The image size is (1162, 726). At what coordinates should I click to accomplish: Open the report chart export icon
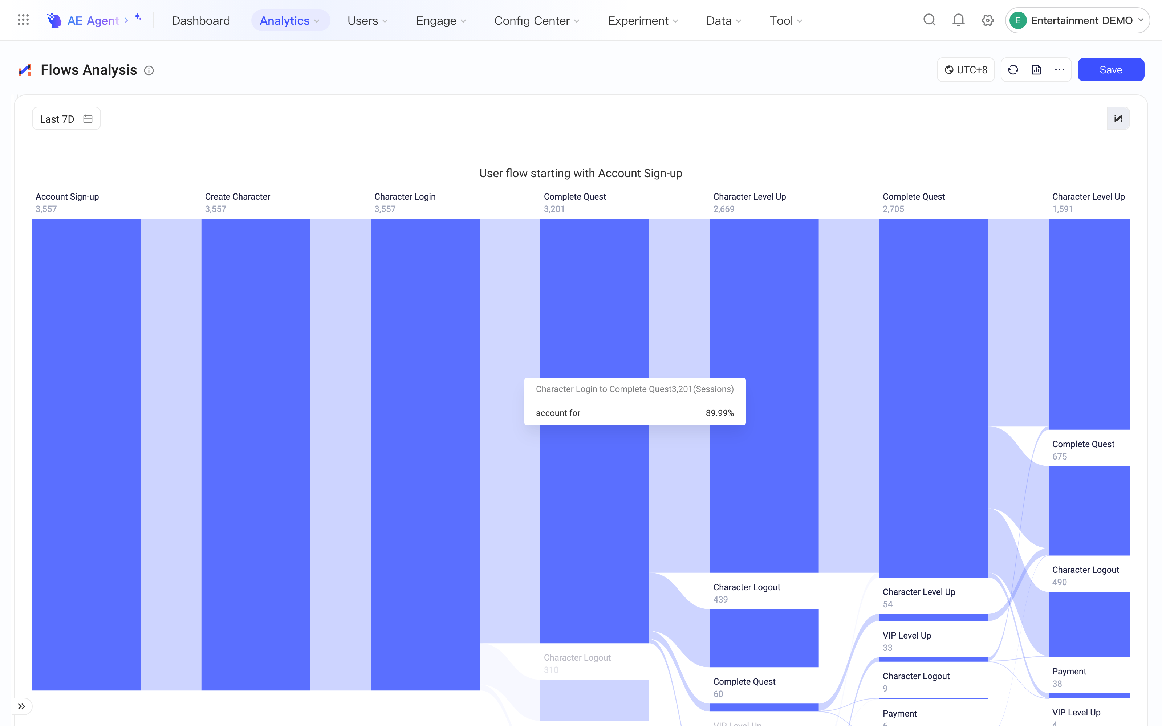point(1036,70)
